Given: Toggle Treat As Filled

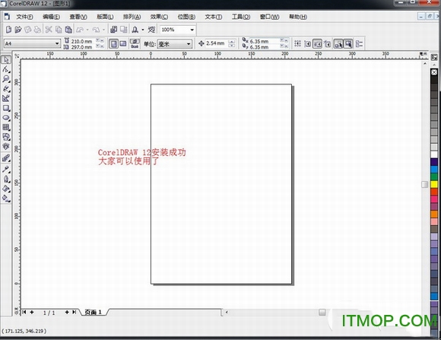Looking at the screenshot, I should coord(348,43).
